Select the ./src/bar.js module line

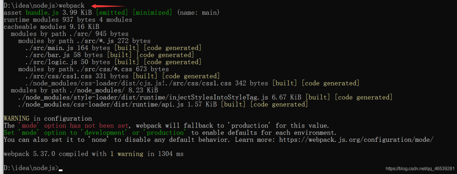click(x=110, y=55)
